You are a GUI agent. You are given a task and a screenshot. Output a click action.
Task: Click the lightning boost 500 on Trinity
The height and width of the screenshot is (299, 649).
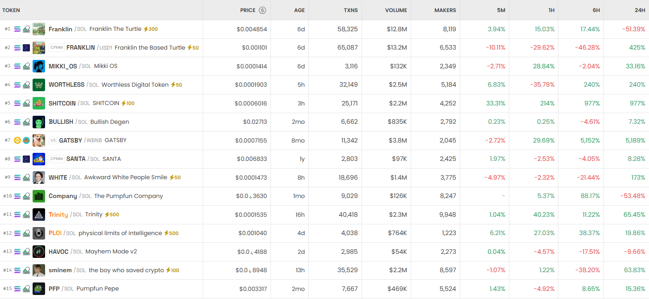click(112, 215)
